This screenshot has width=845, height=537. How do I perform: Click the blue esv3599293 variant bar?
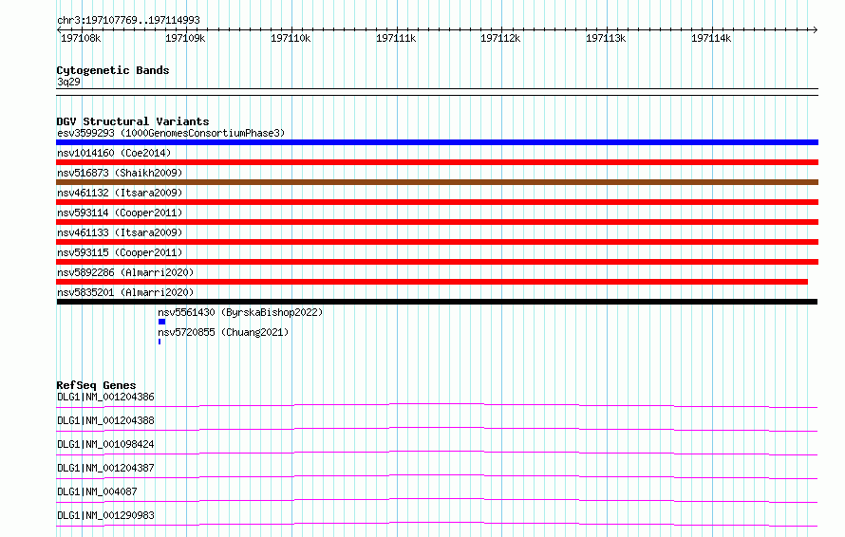pos(437,142)
